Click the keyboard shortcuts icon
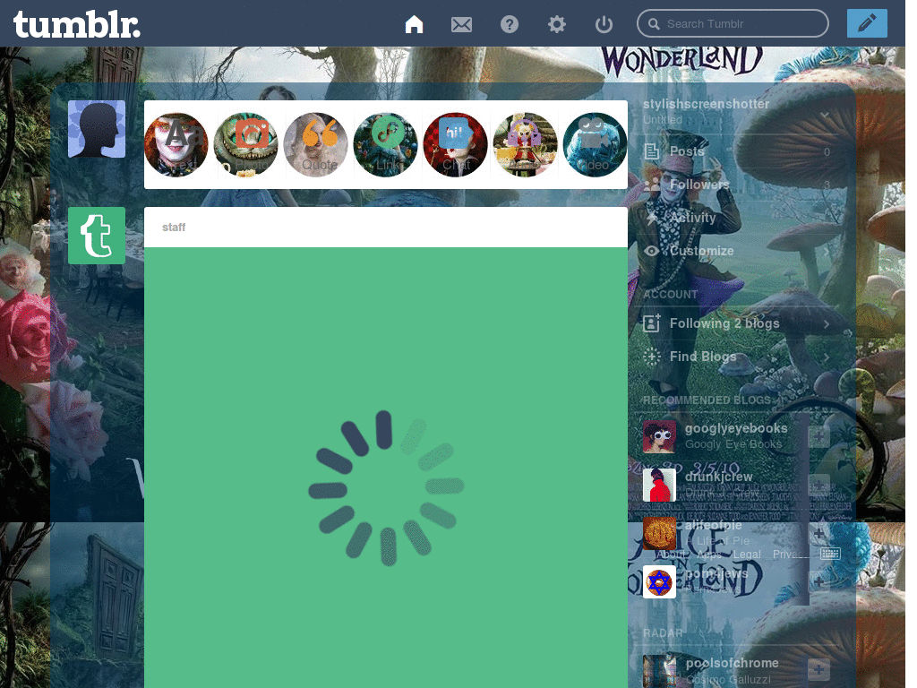 pos(830,554)
